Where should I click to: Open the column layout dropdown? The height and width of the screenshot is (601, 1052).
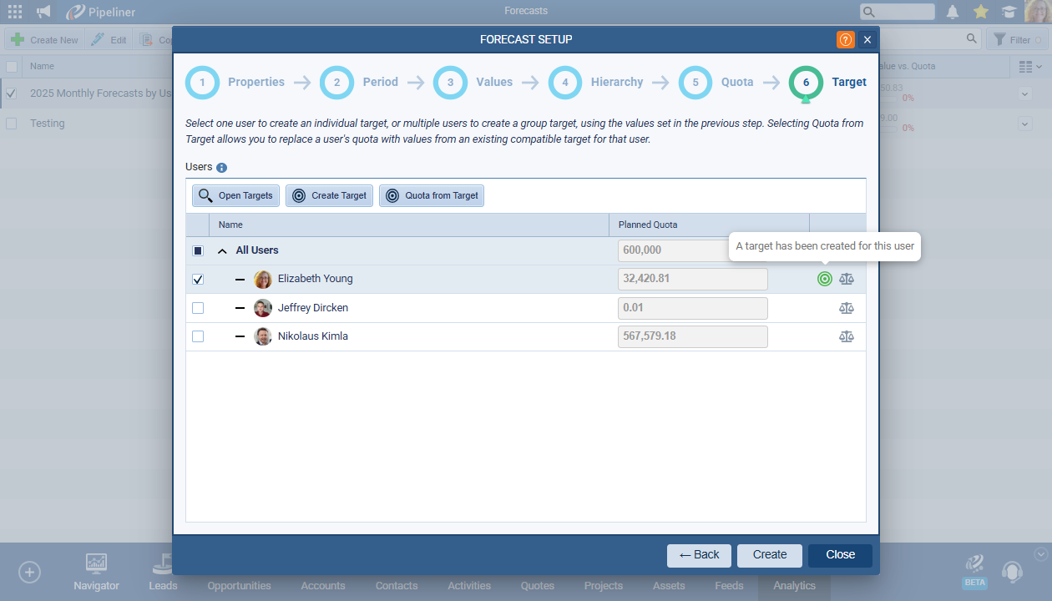click(1031, 66)
